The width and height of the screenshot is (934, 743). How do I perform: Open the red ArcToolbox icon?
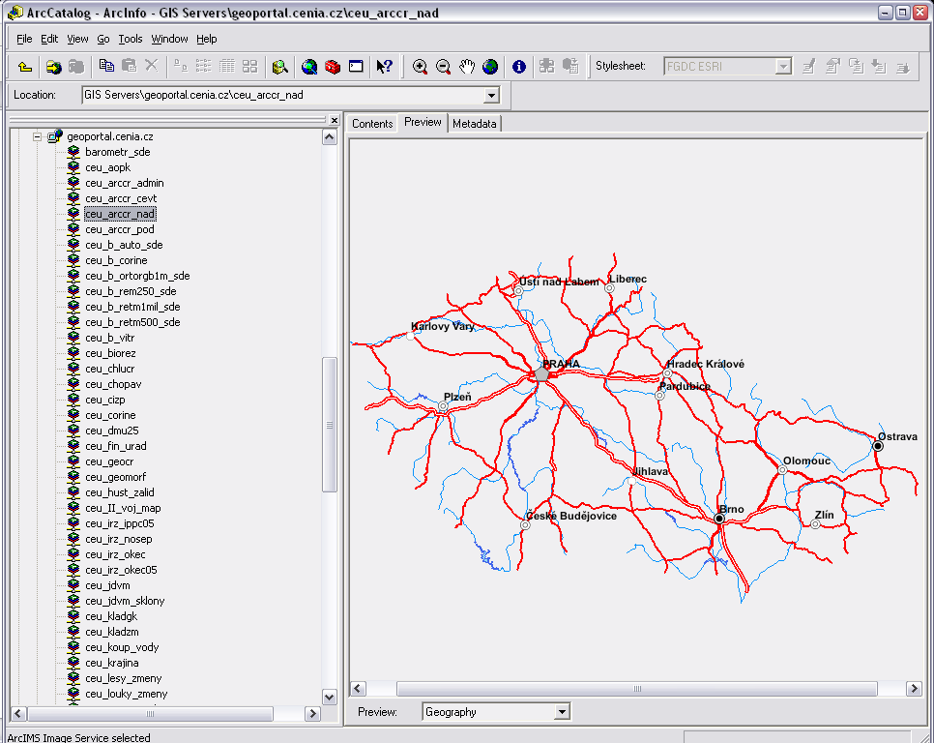(333, 67)
